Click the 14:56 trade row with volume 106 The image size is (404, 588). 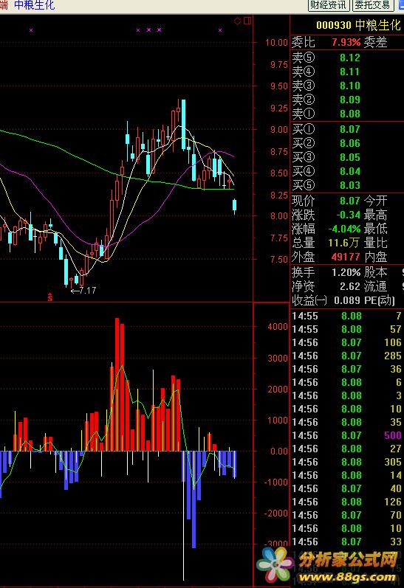pos(347,342)
